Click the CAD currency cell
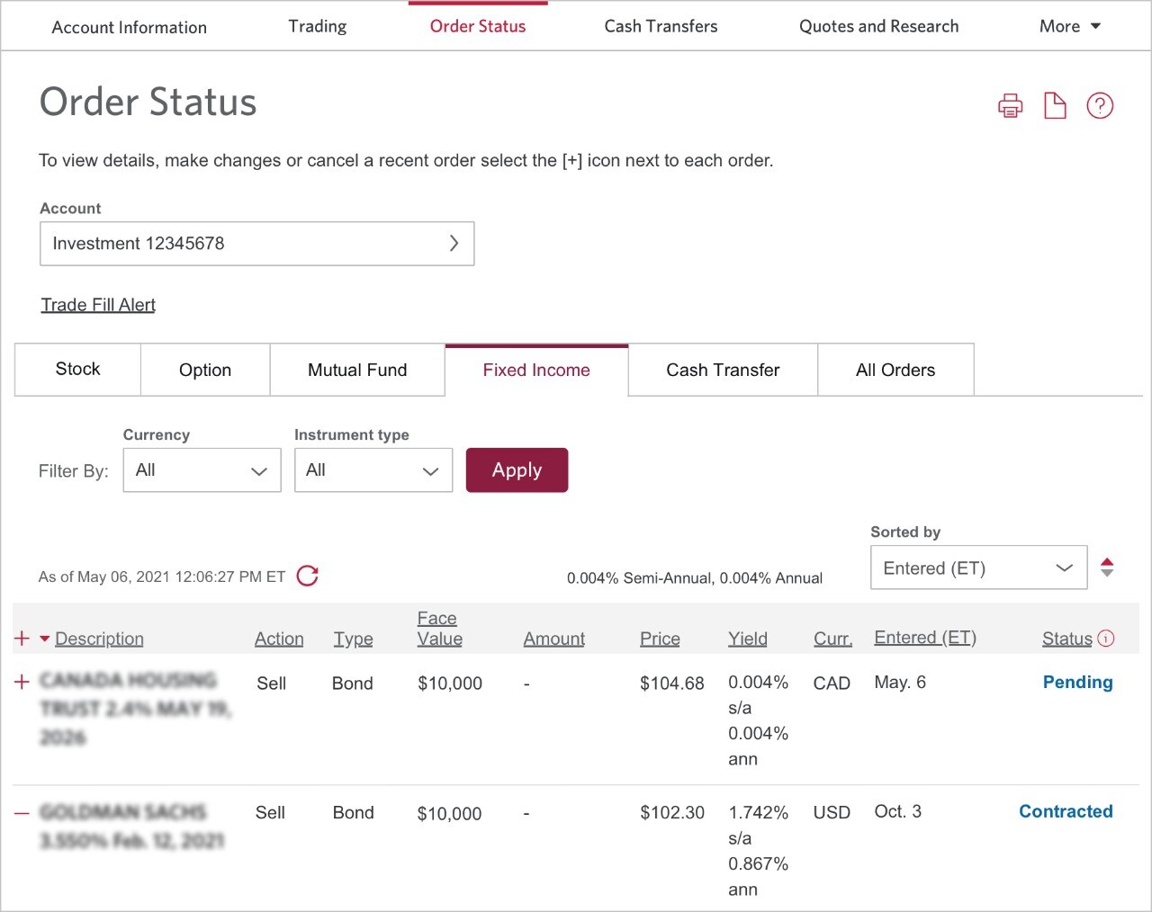 pos(832,684)
